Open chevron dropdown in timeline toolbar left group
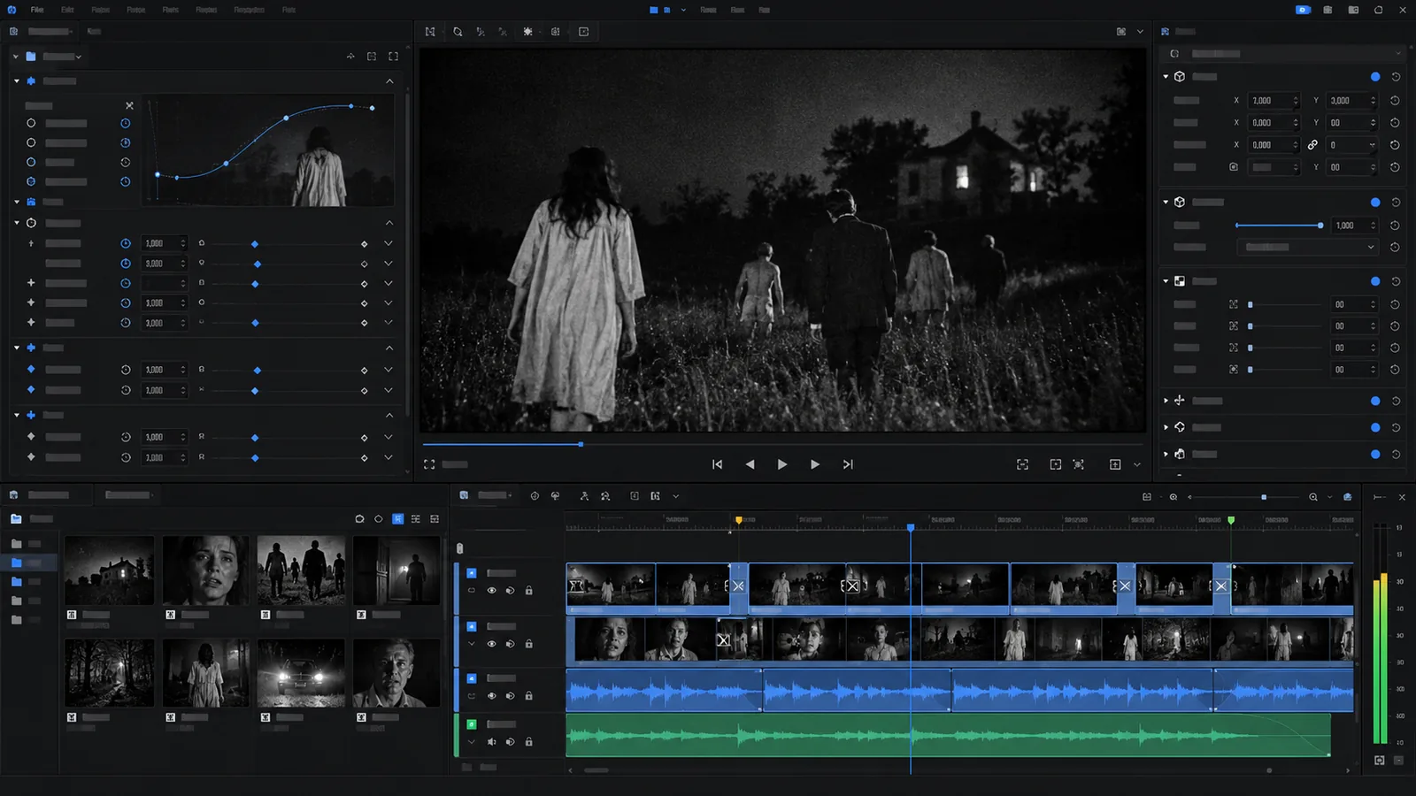Screen dimensions: 1416x796 tap(675, 497)
